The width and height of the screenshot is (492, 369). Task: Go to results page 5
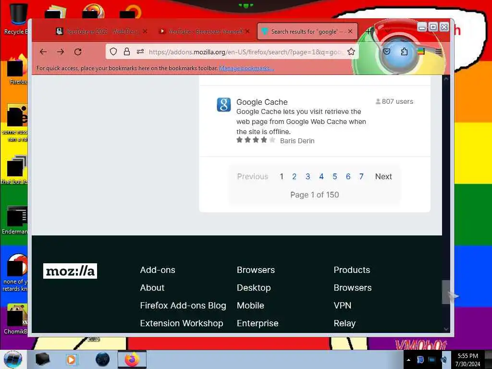click(335, 177)
